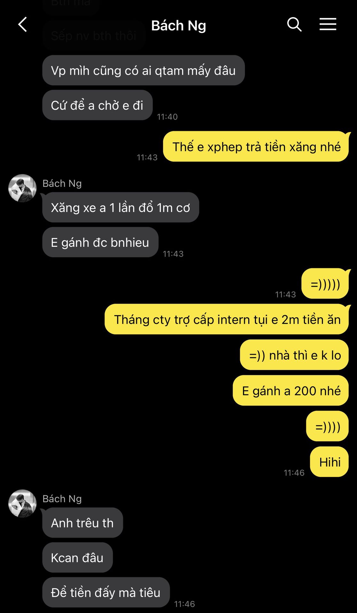Tap the back arrow icon

(x=22, y=25)
